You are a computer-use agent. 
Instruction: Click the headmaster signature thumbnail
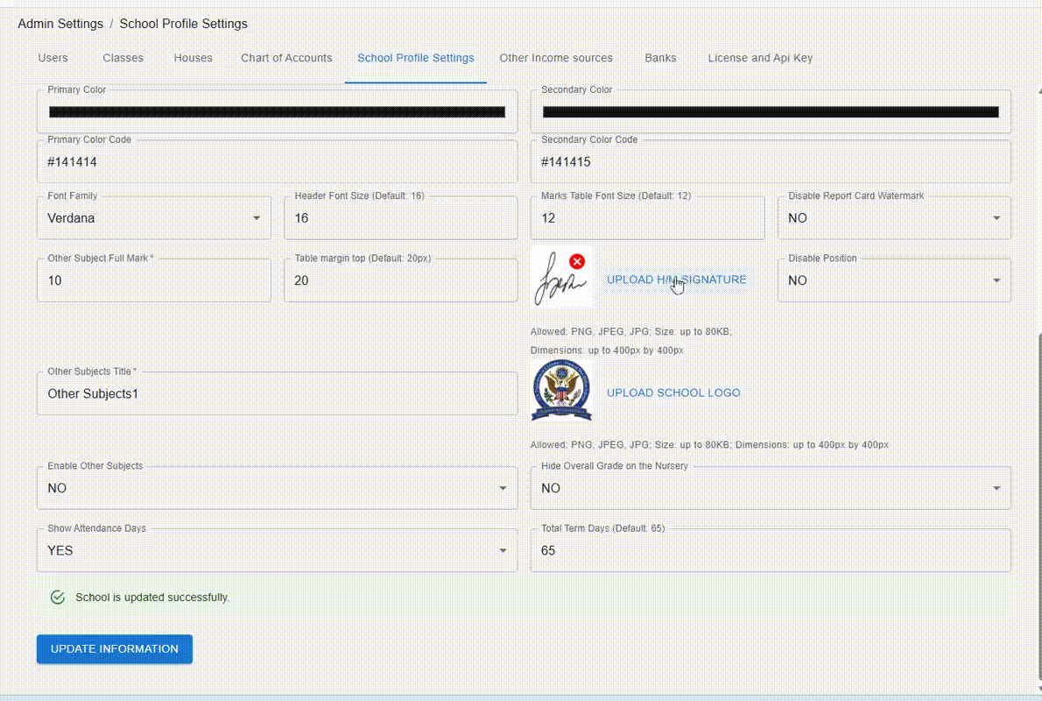[558, 279]
